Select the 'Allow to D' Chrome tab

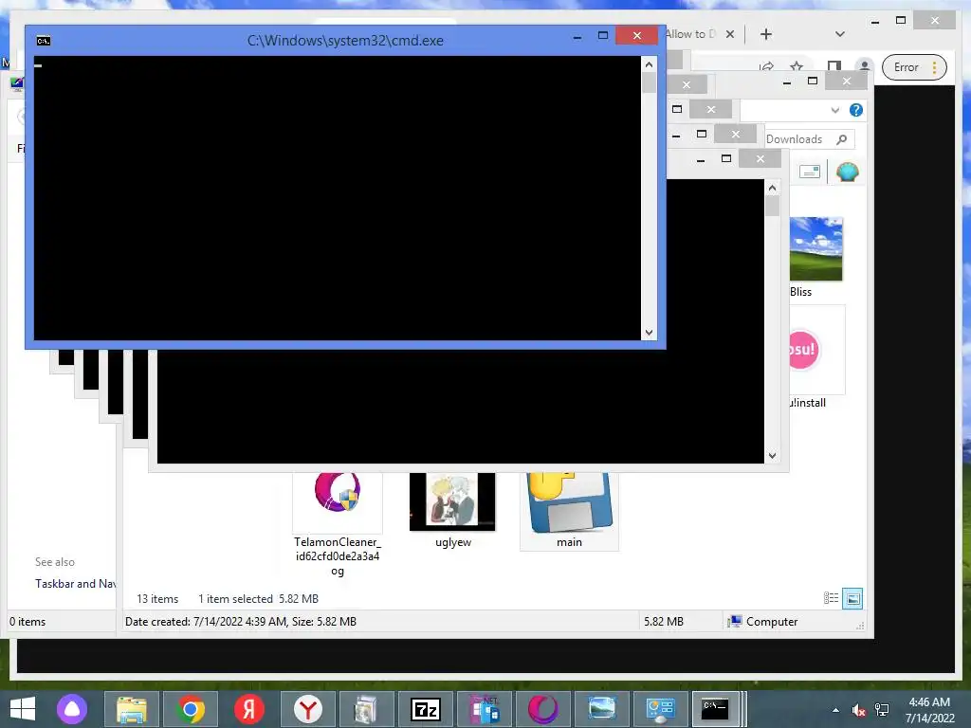tap(690, 34)
